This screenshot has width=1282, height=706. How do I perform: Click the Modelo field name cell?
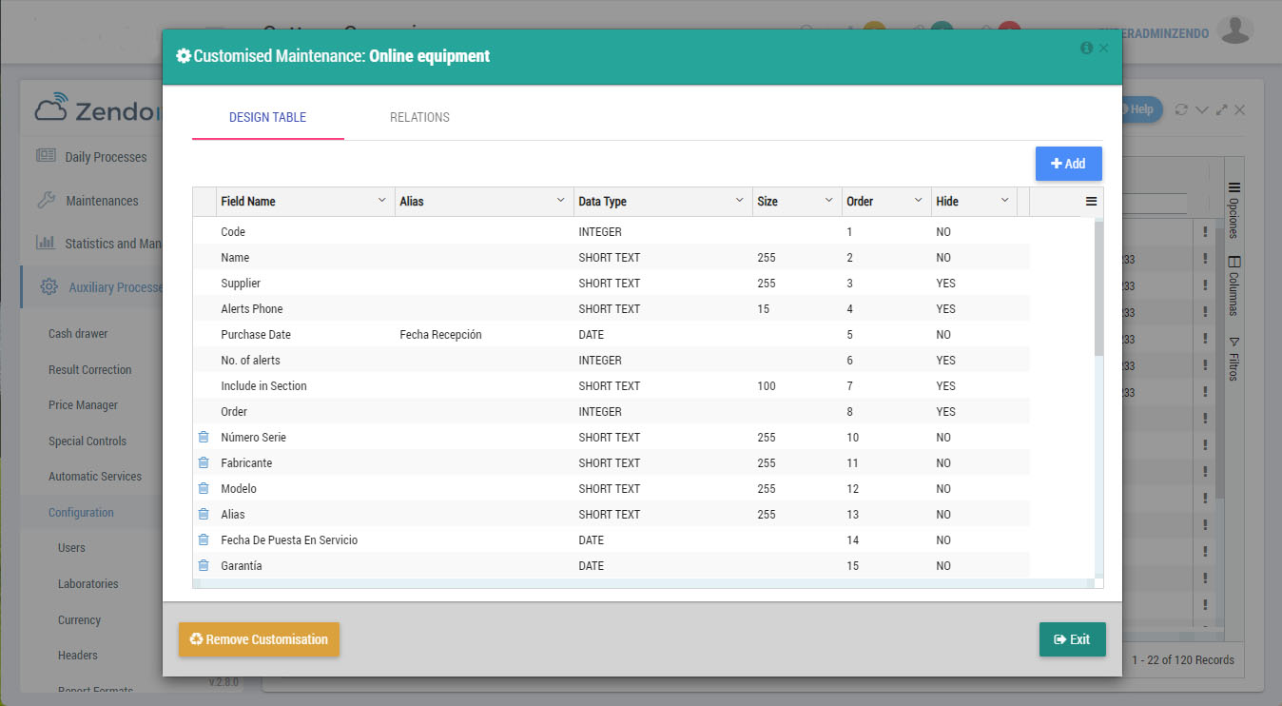click(x=239, y=488)
